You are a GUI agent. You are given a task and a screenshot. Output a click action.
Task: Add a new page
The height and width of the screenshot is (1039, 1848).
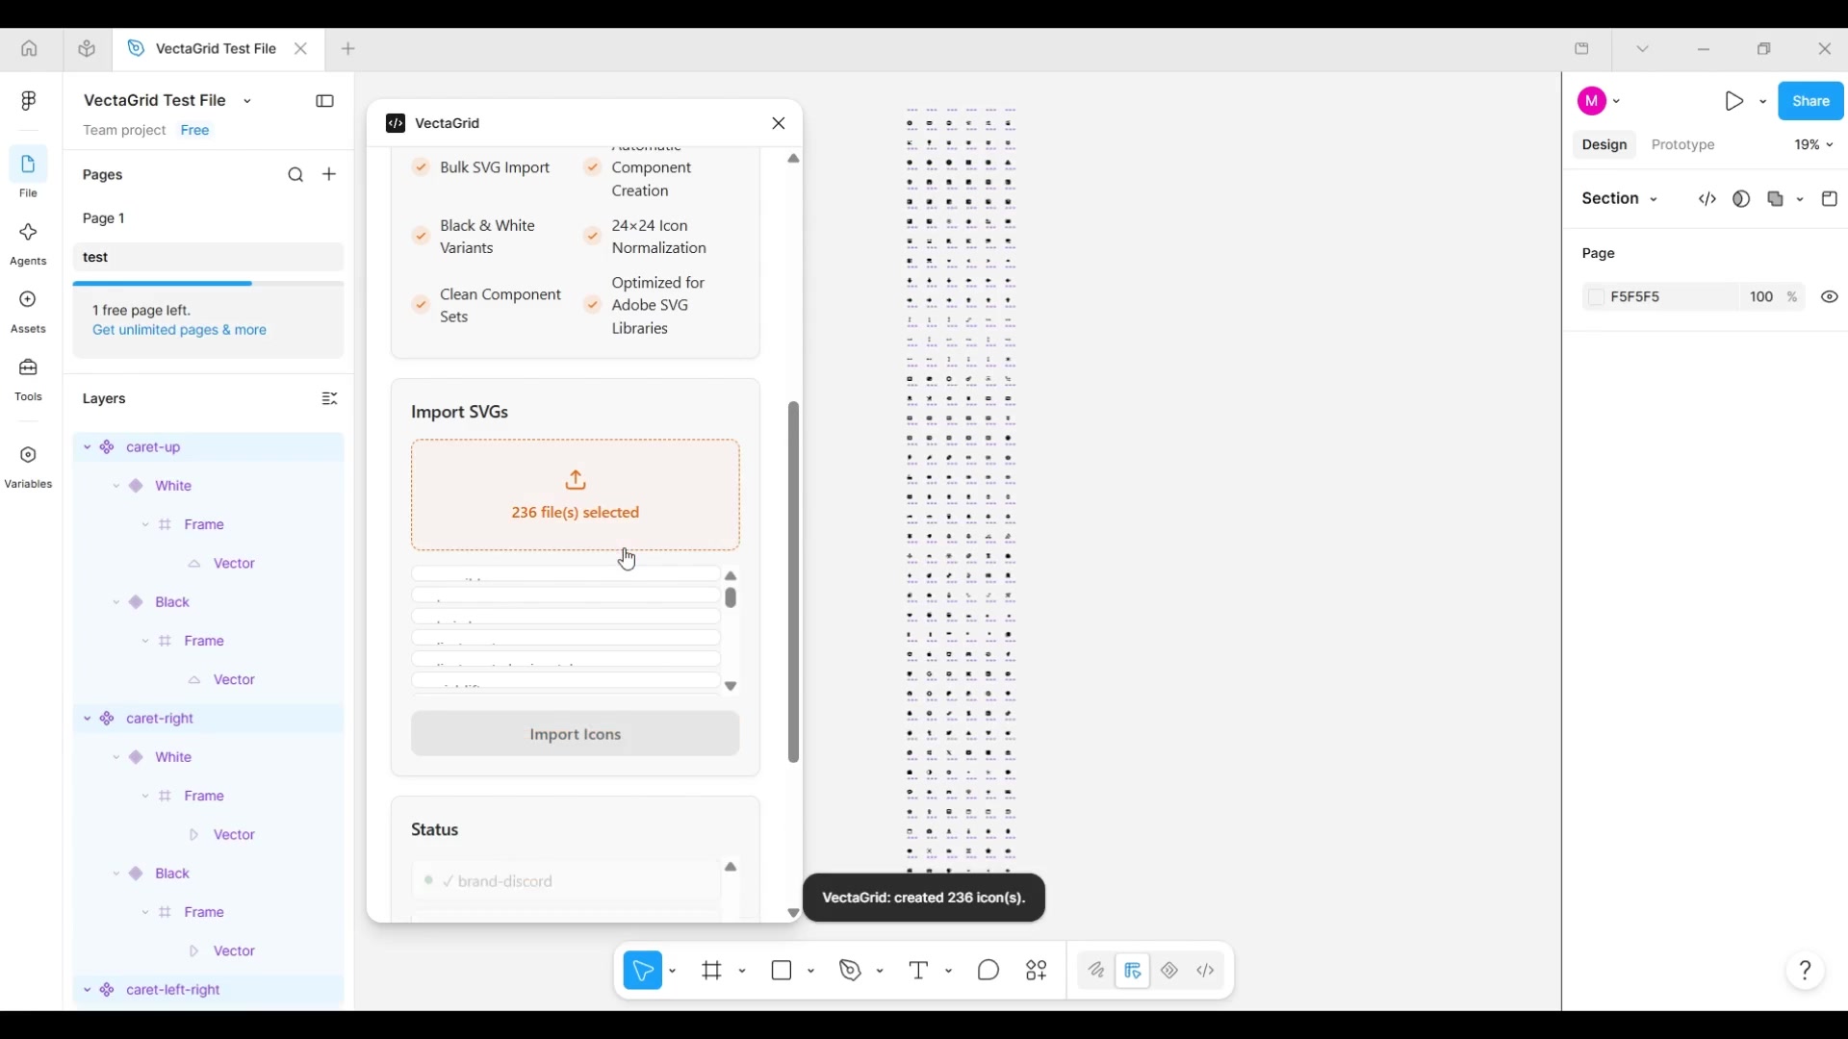[329, 174]
